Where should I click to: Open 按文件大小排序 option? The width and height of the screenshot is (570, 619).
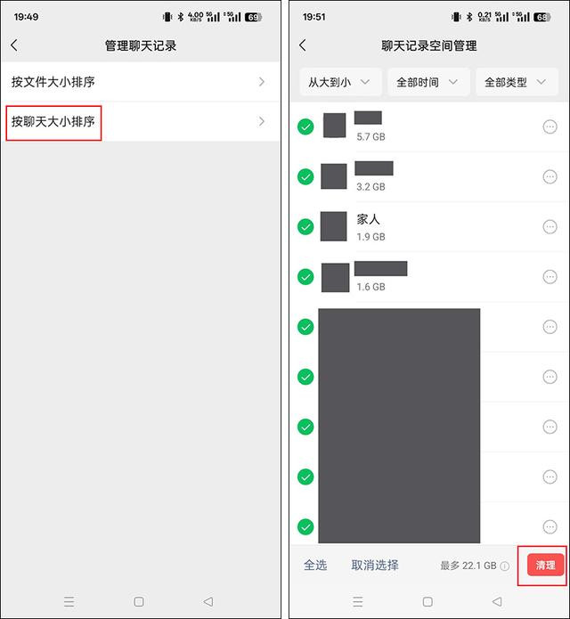[x=140, y=82]
